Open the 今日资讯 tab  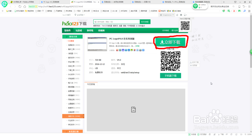coord(91,84)
